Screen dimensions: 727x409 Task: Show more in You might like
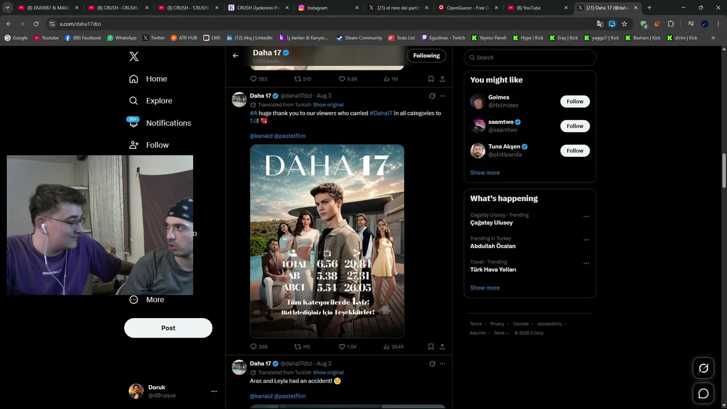pyautogui.click(x=485, y=173)
